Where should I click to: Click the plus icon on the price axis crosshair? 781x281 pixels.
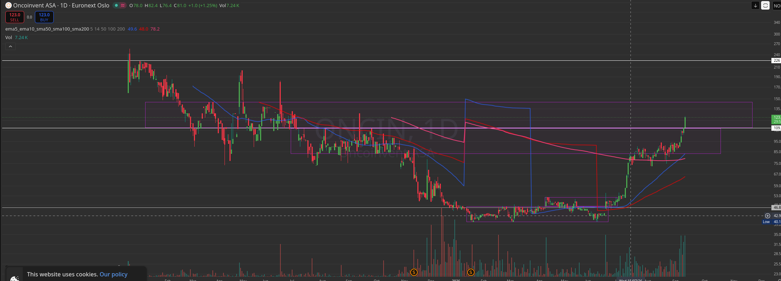tap(767, 216)
